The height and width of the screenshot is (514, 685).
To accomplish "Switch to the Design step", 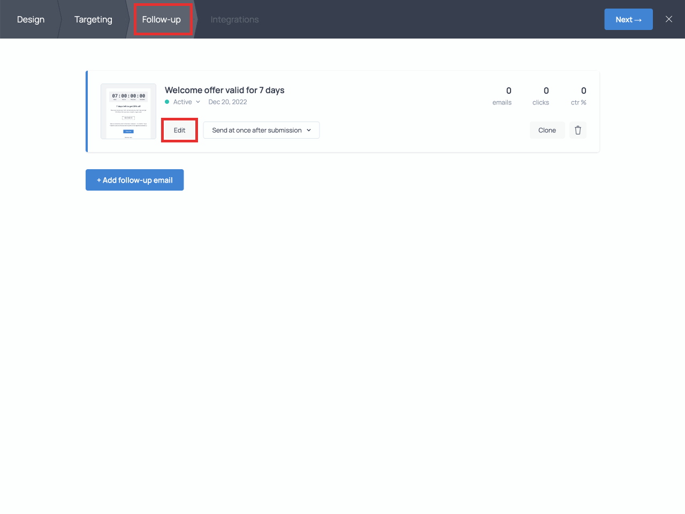I will tap(31, 19).
